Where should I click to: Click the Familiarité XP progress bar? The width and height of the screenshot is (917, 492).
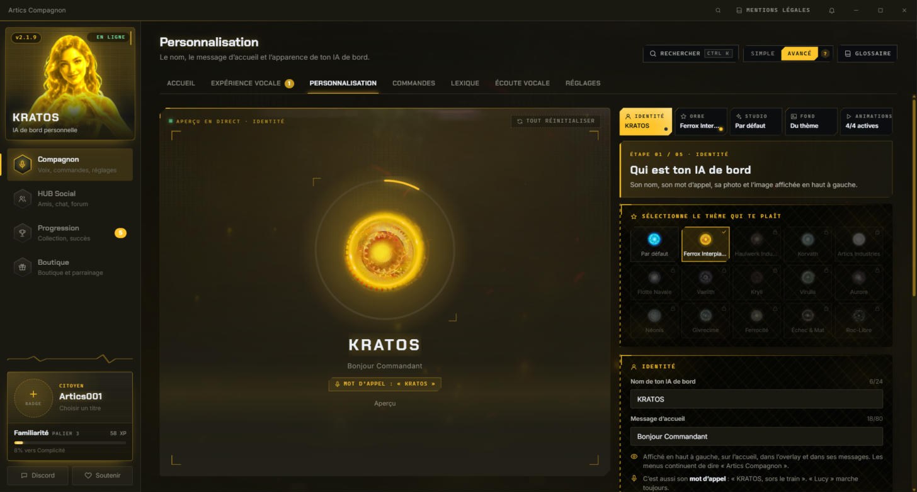70,442
